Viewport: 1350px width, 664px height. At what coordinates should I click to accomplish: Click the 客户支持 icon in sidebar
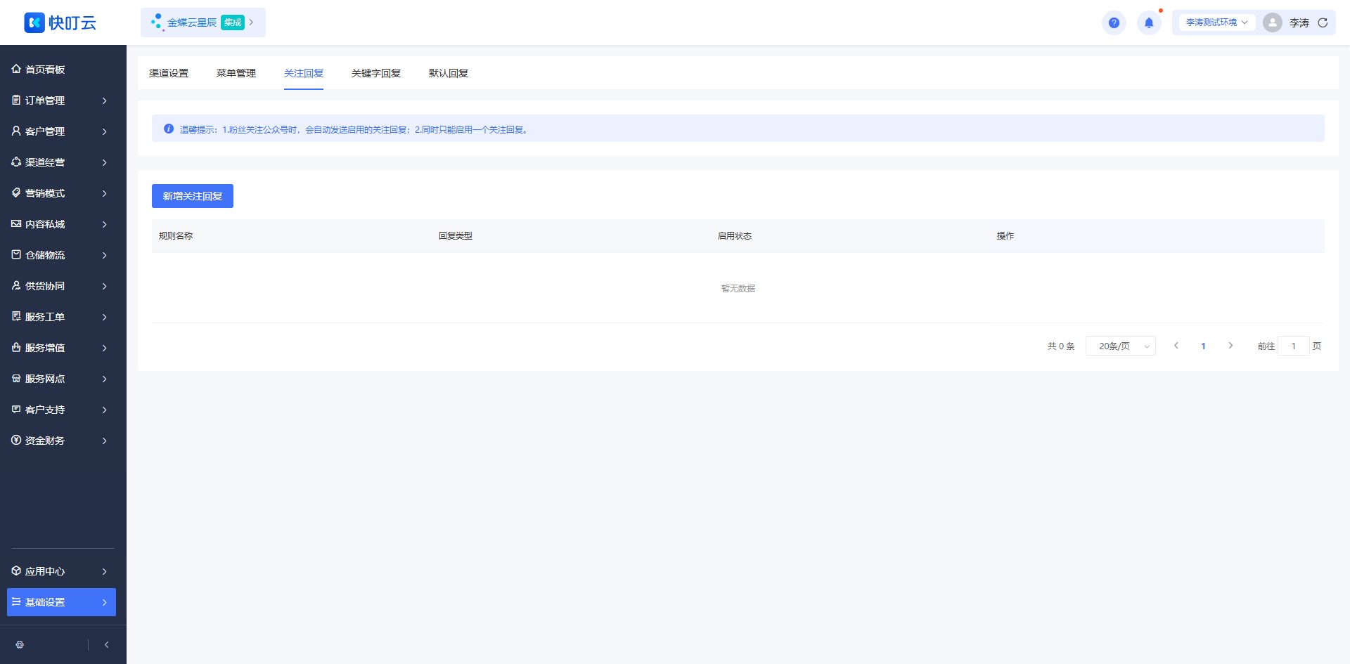tap(16, 409)
